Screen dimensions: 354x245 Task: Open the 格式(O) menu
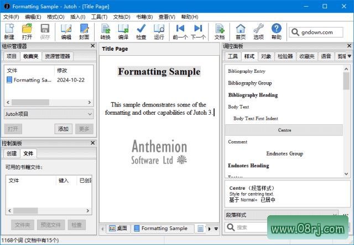click(55, 17)
